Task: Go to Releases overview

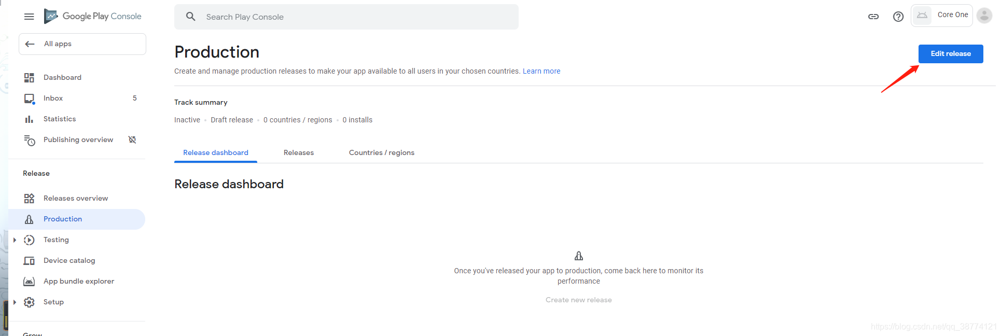Action: (77, 199)
